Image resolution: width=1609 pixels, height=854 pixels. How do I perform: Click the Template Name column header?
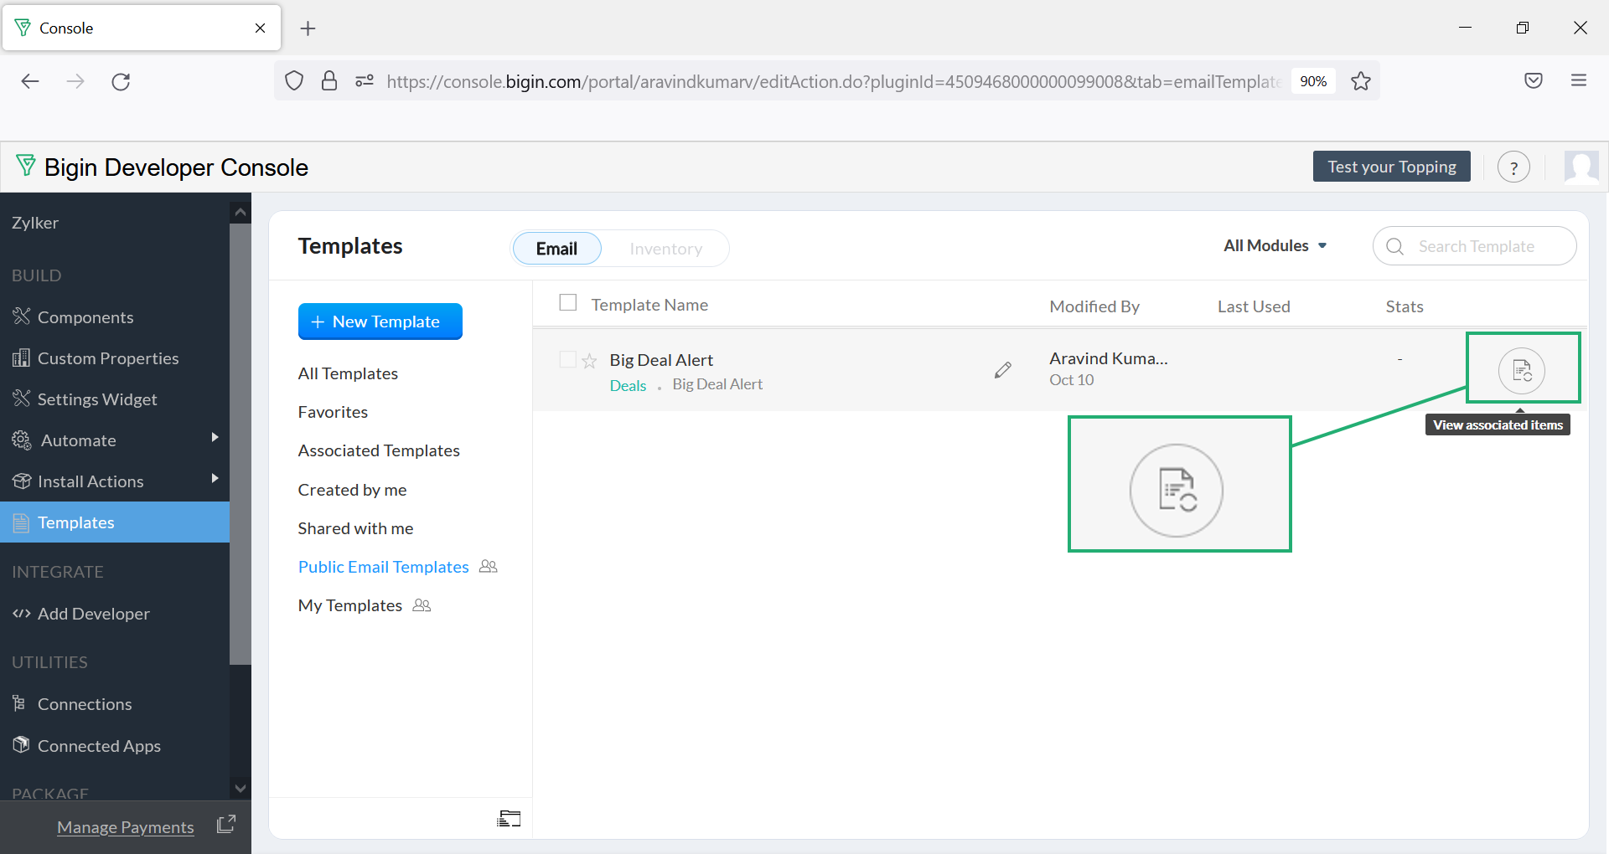tap(649, 305)
